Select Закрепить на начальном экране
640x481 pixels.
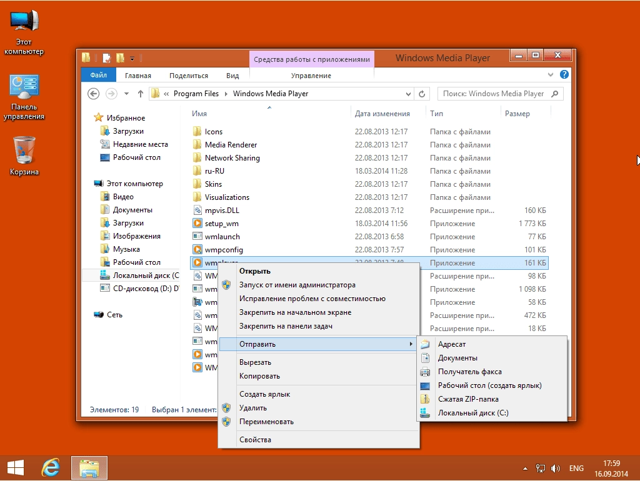coord(319,312)
